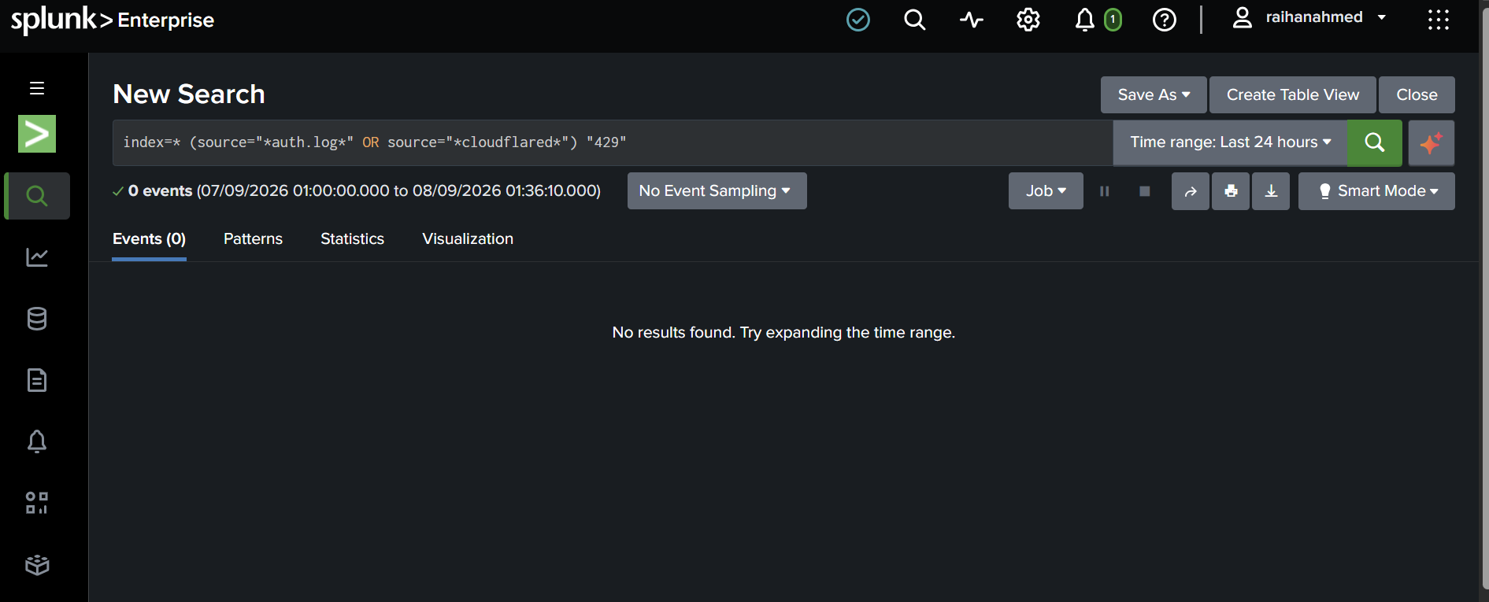Open the hamburger navigation menu

[x=37, y=88]
